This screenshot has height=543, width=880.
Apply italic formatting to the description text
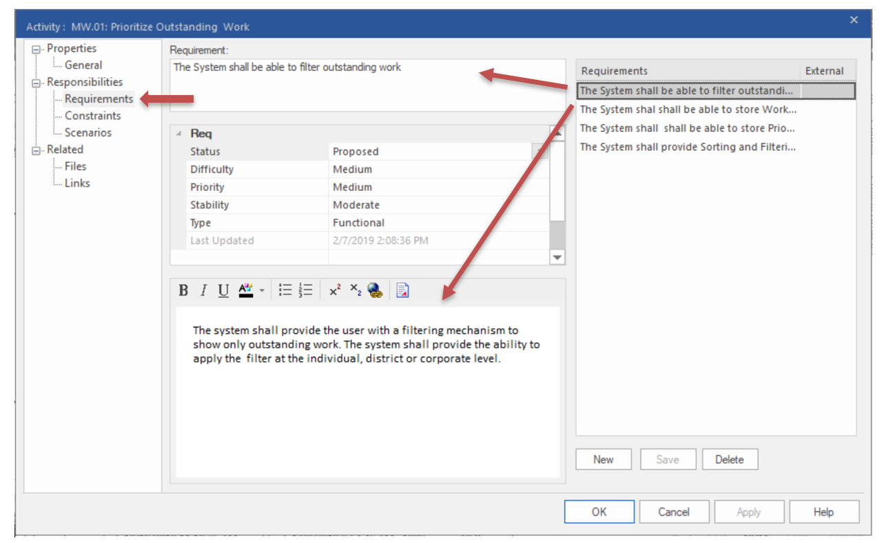[x=203, y=290]
